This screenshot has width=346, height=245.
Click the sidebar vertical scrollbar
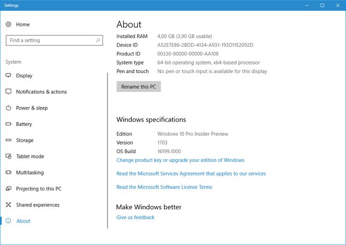(108, 151)
